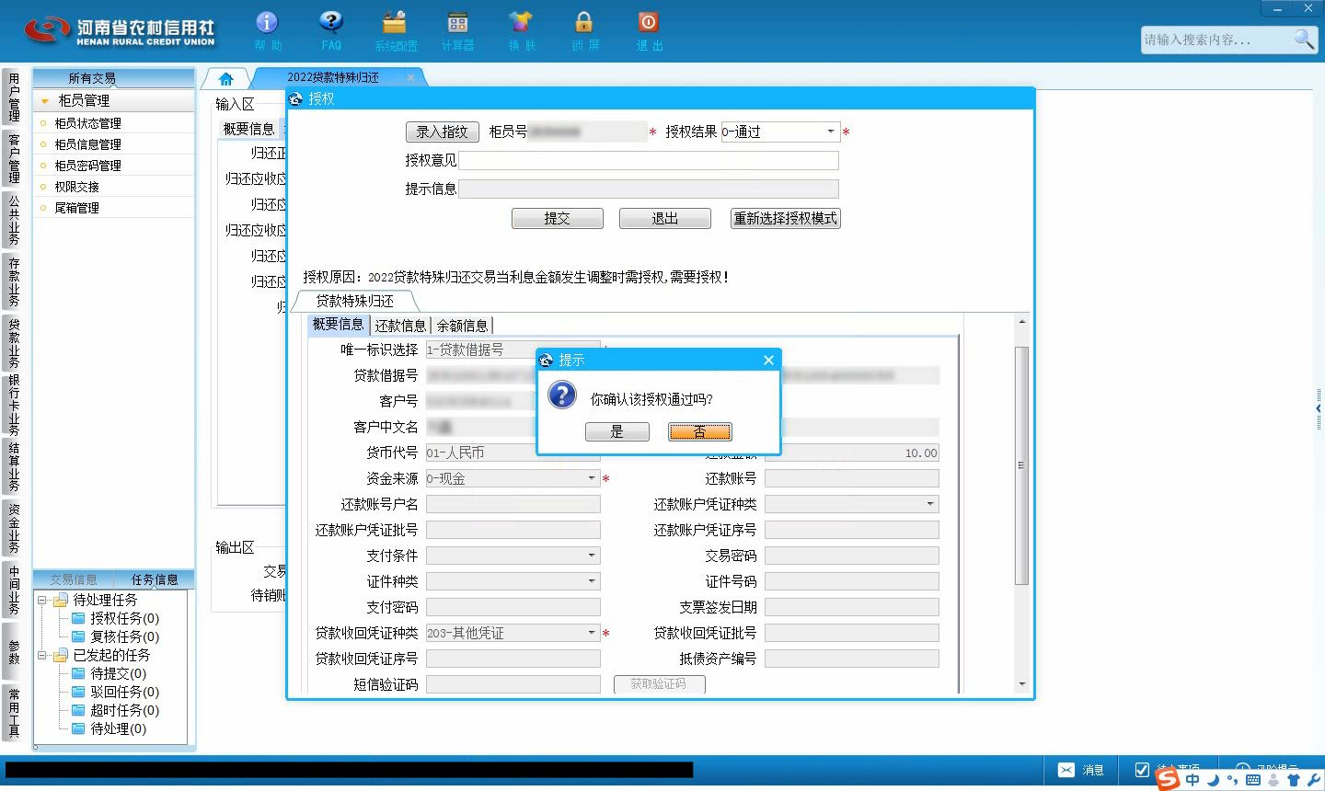The width and height of the screenshot is (1325, 791).
Task: Click the 驳回任务(0) folder icon
Action: pyautogui.click(x=79, y=692)
